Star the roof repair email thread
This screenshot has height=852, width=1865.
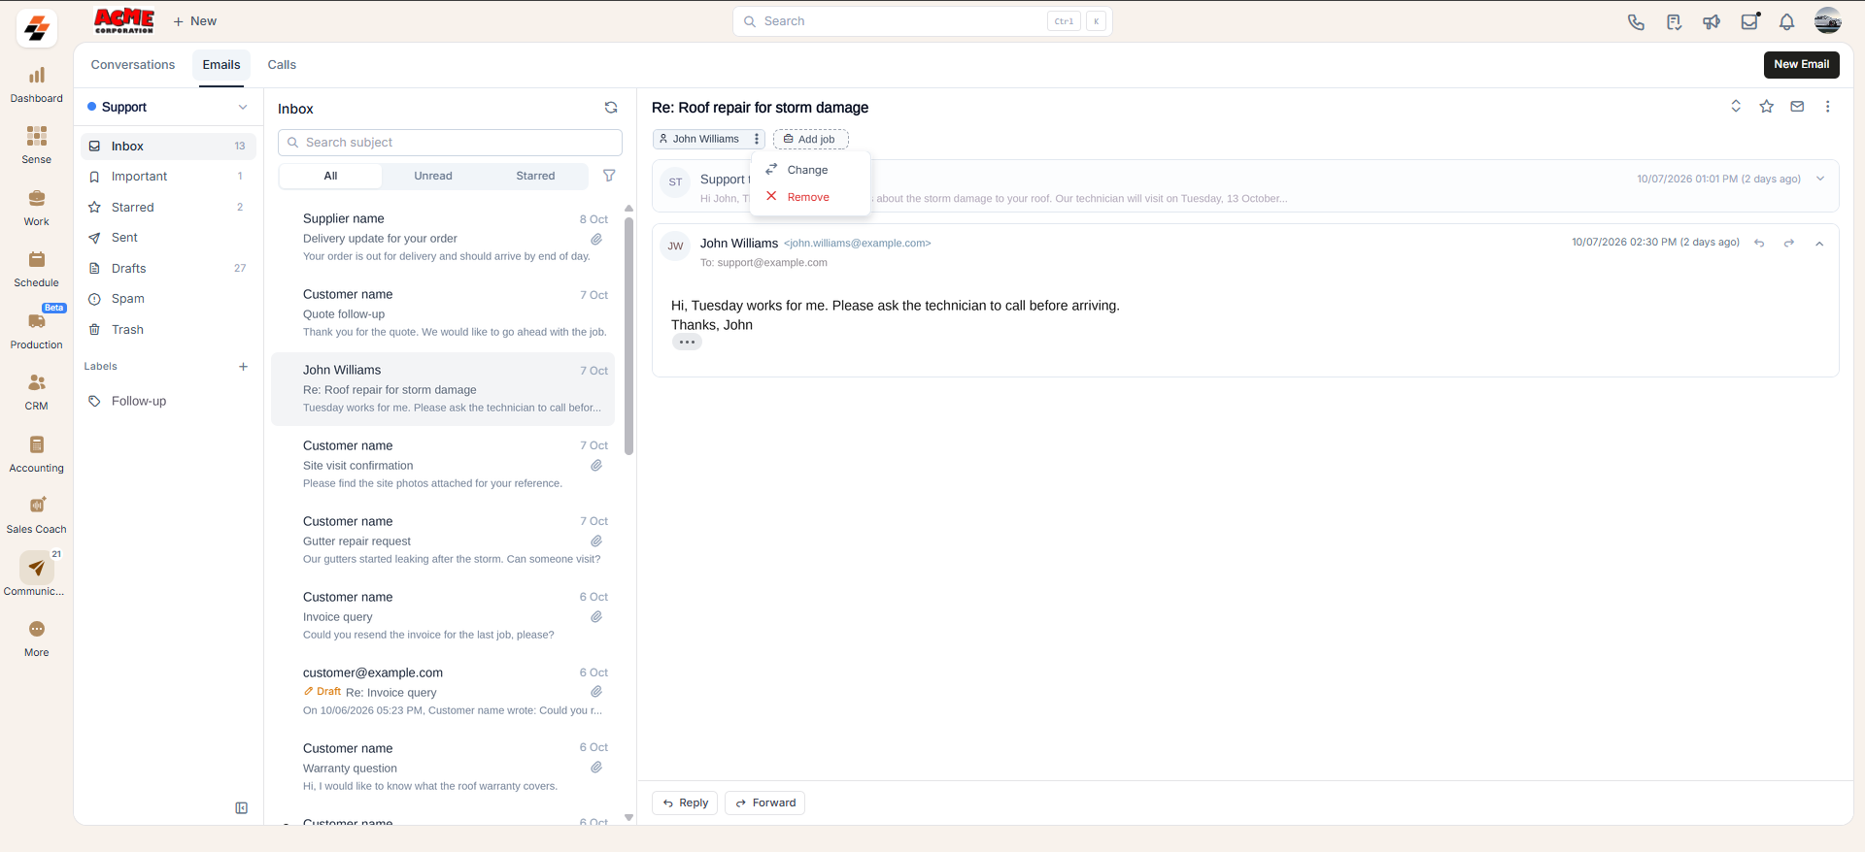point(1767,107)
